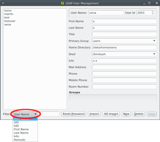Image resolution: width=160 pixels, height=142 pixels.
Task: Adjust the User Id spinbox arrows
Action: pos(153,13)
